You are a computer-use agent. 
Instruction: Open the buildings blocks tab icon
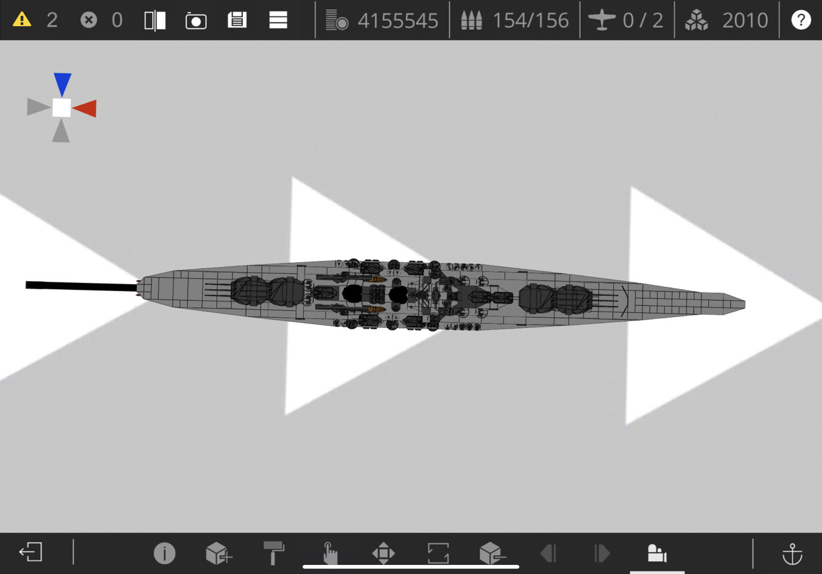pos(657,553)
